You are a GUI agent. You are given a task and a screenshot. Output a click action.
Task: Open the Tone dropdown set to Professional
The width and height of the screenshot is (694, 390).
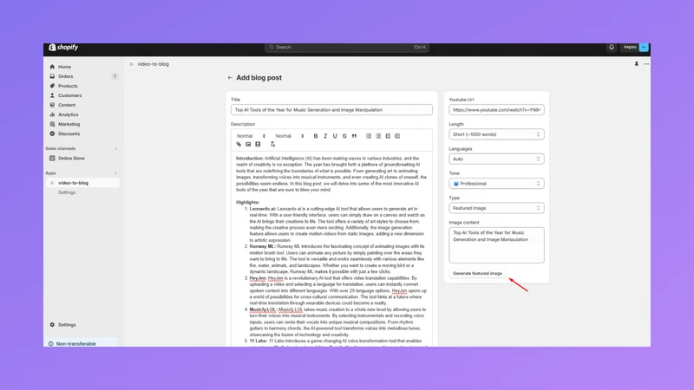click(496, 184)
